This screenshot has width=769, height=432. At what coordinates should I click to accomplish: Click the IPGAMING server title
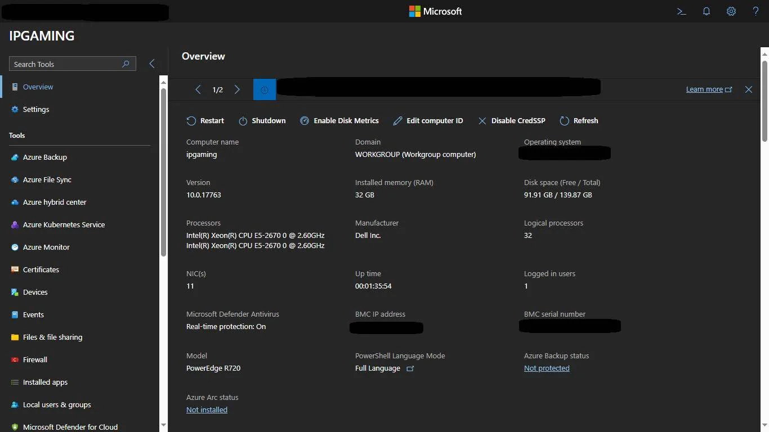coord(42,36)
